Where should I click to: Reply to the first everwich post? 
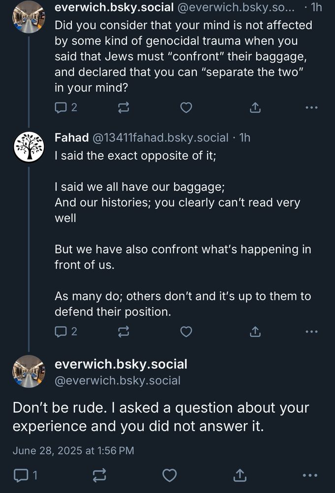click(61, 107)
